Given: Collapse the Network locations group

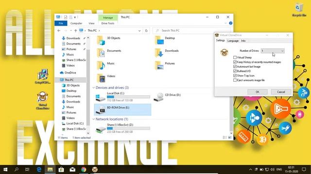Looking at the screenshot, I should [x=93, y=119].
